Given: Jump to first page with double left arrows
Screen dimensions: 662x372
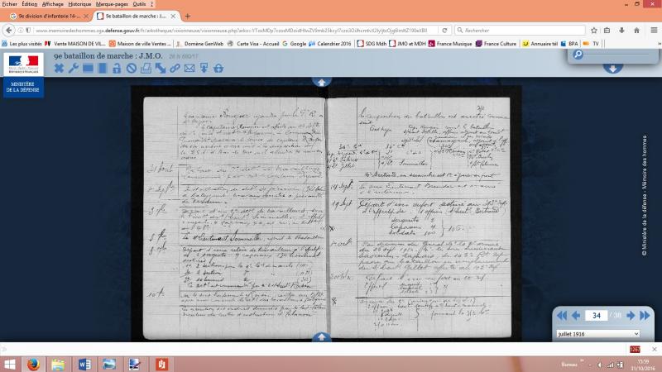Looking at the screenshot, I should (x=562, y=316).
